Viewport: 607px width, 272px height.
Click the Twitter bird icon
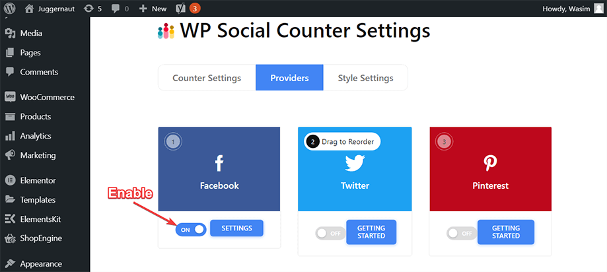point(355,163)
